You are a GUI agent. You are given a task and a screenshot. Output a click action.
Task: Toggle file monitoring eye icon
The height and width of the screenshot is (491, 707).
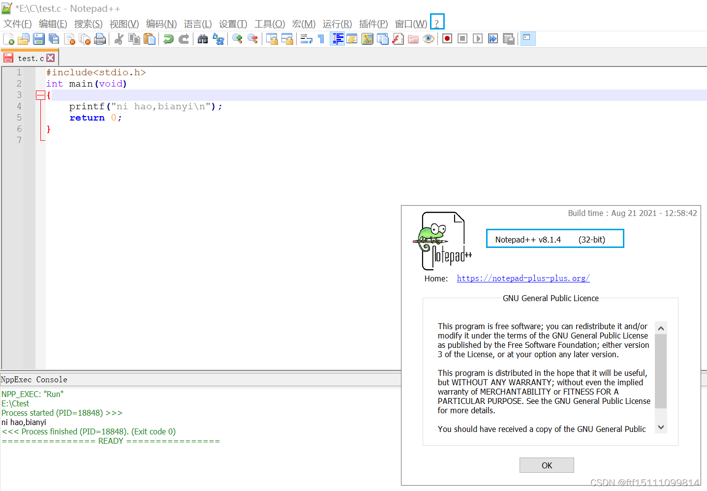coord(428,39)
